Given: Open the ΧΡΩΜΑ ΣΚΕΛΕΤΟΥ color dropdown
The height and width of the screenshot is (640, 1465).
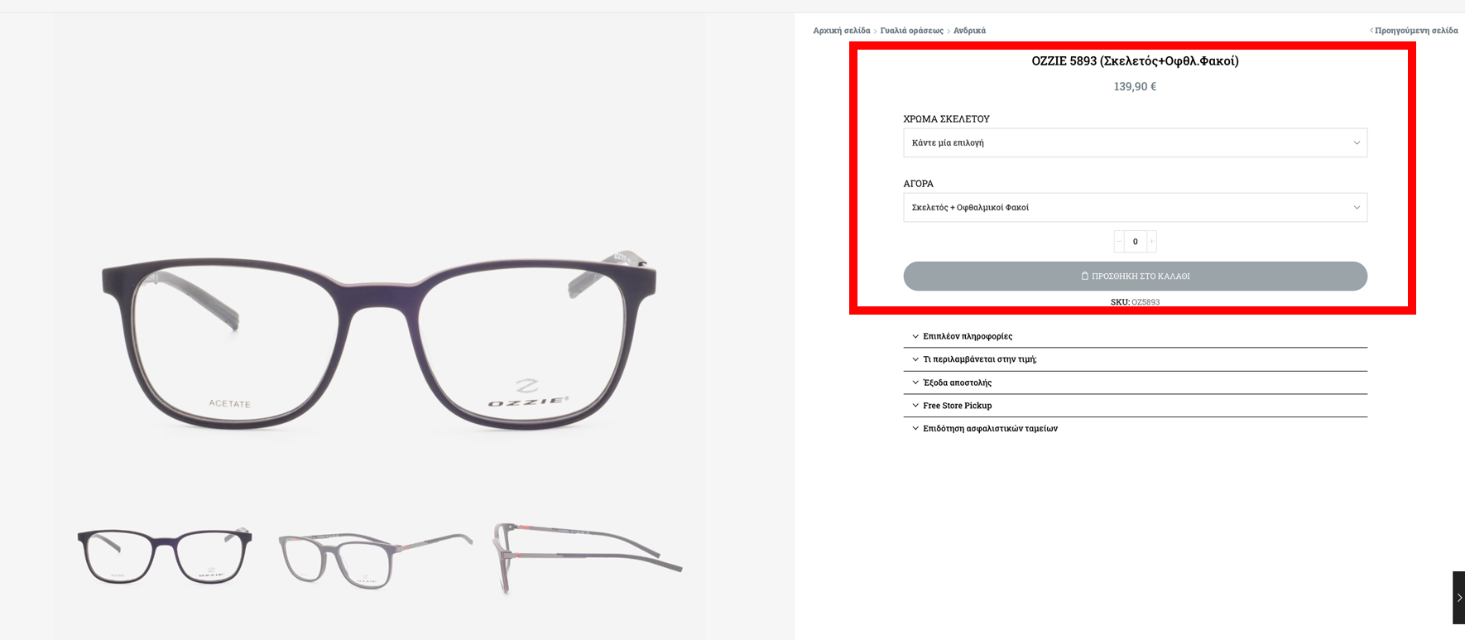Looking at the screenshot, I should tap(1135, 142).
